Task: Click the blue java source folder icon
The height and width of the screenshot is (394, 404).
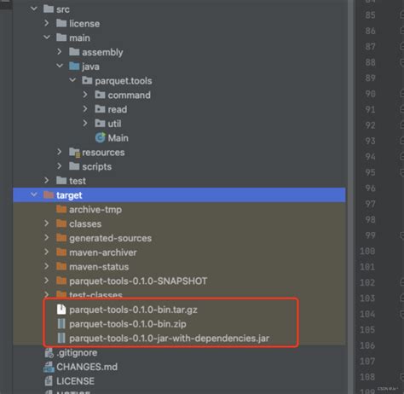Action: 74,67
